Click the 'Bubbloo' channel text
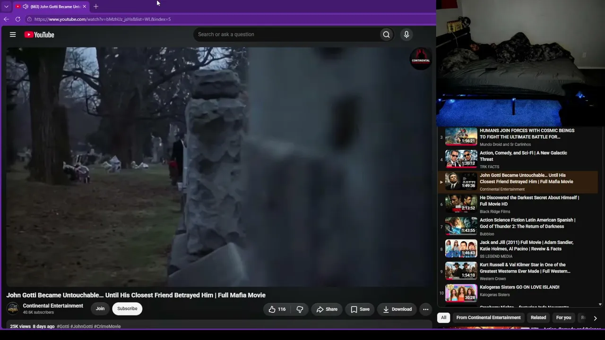Viewport: 605px width, 340px height. [x=487, y=234]
